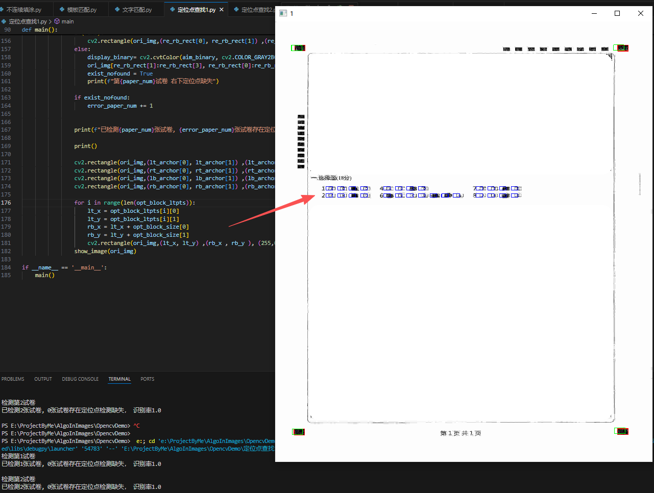Click the if __name__ == '__main__': line

click(64, 267)
